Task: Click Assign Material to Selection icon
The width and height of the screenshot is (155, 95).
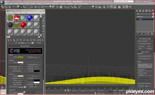Action: [14, 40]
